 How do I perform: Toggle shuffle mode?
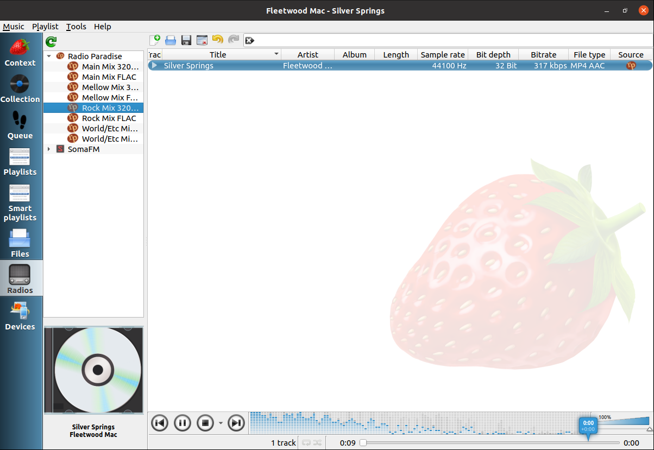[x=317, y=442]
